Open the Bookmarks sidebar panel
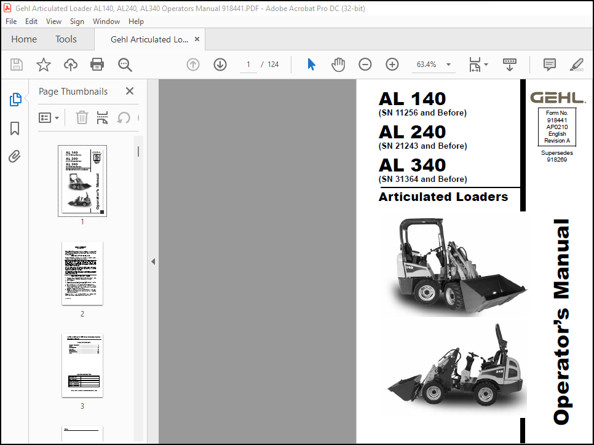The height and width of the screenshot is (445, 594). (x=15, y=128)
